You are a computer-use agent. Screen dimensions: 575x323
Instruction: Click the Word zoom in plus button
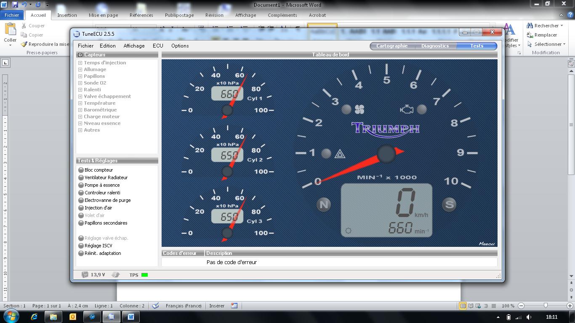tap(569, 306)
